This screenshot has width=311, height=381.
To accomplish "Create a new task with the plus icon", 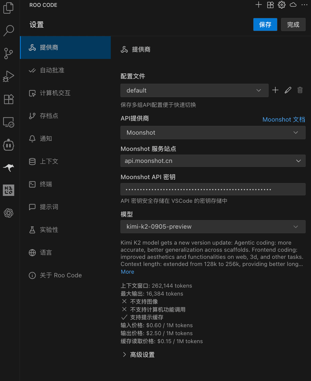I will pyautogui.click(x=258, y=5).
